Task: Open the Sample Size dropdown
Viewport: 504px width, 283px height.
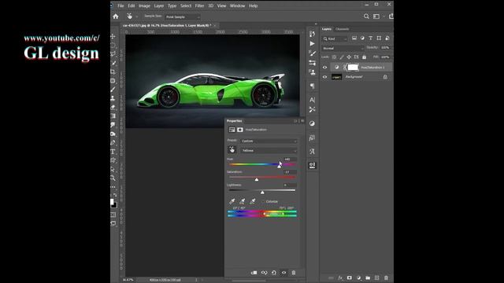Action: click(x=182, y=17)
